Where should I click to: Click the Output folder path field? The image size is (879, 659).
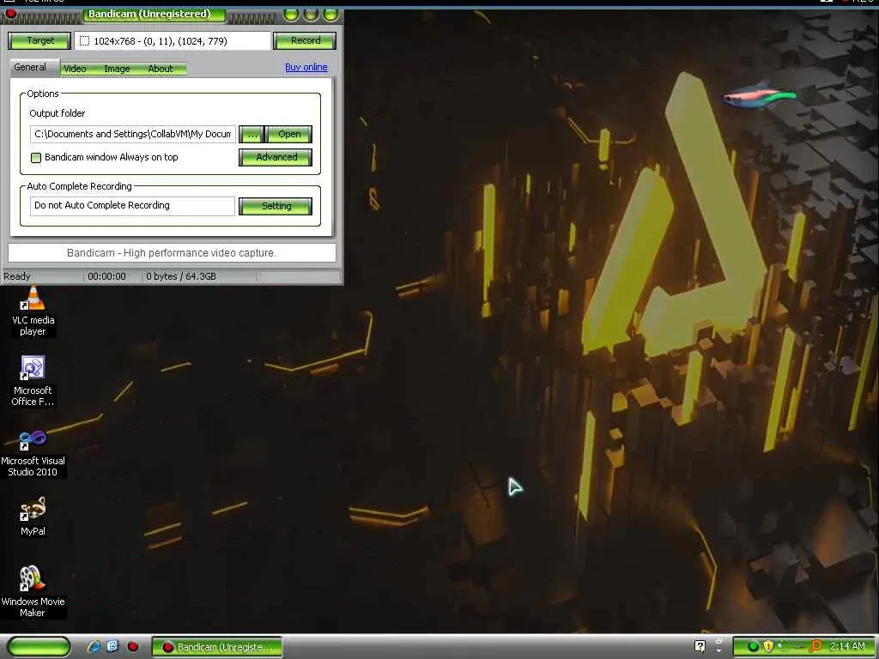pyautogui.click(x=133, y=134)
